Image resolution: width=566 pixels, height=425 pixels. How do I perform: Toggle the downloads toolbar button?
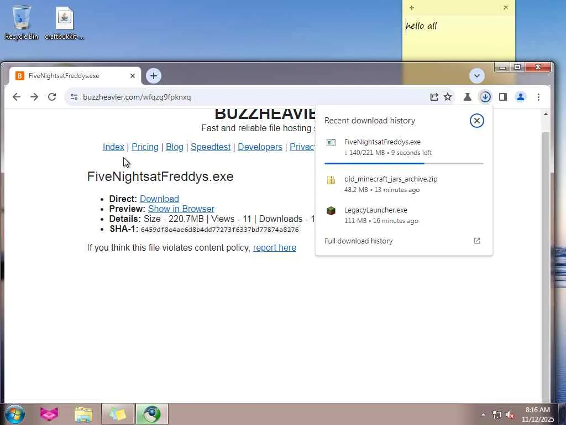tap(485, 97)
